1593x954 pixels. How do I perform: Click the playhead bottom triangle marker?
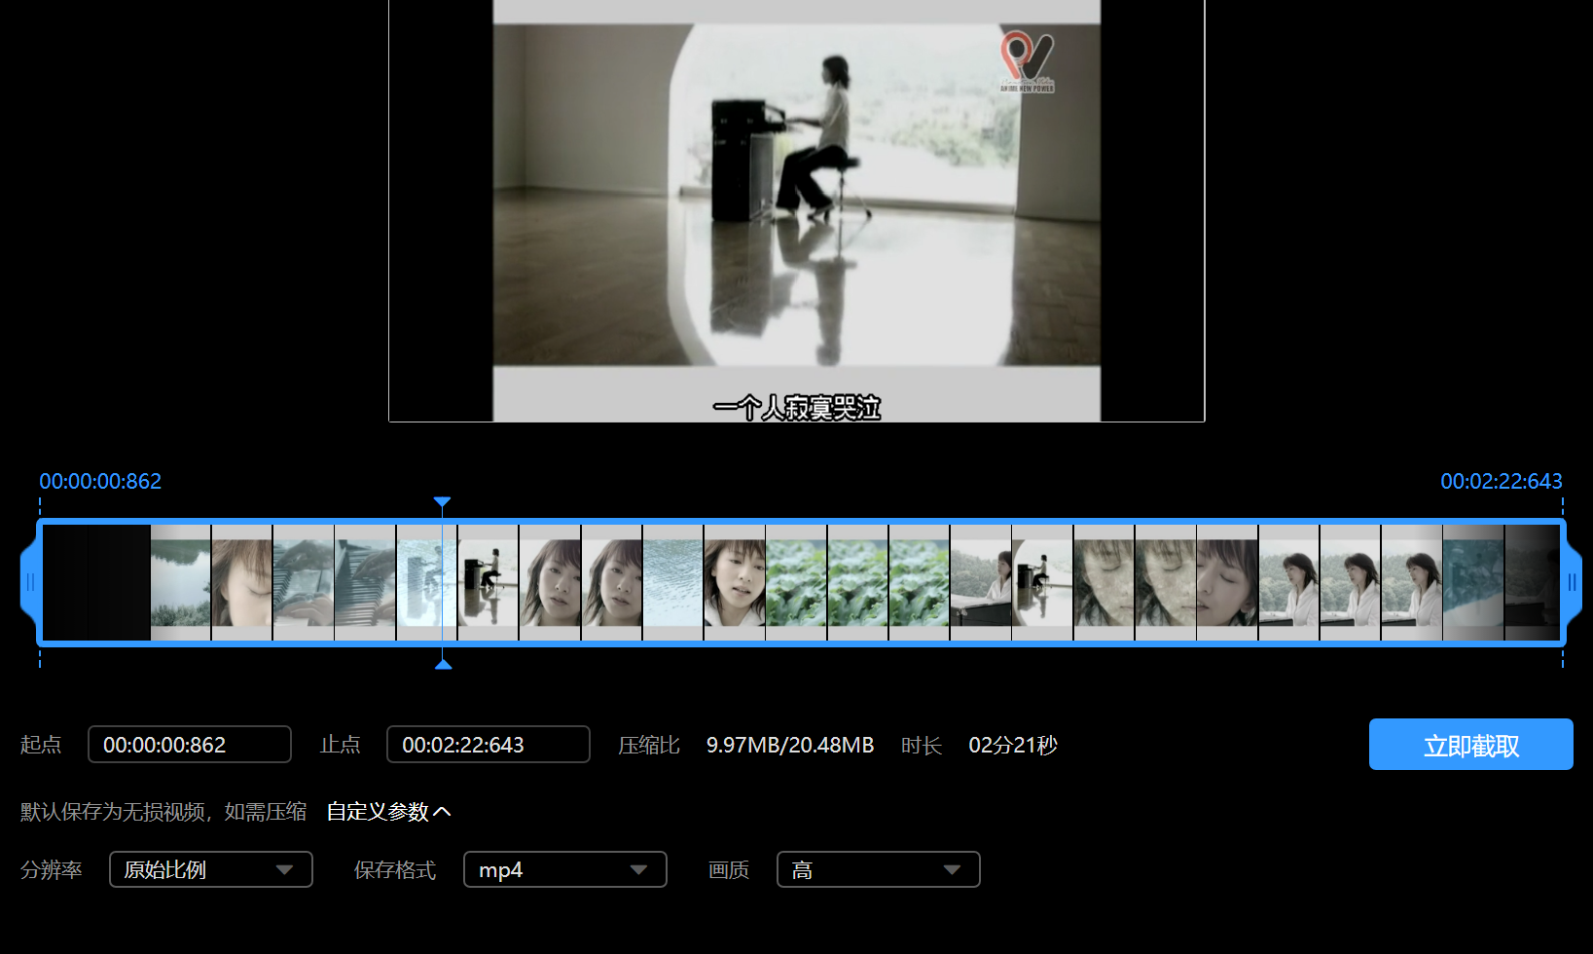coord(443,663)
